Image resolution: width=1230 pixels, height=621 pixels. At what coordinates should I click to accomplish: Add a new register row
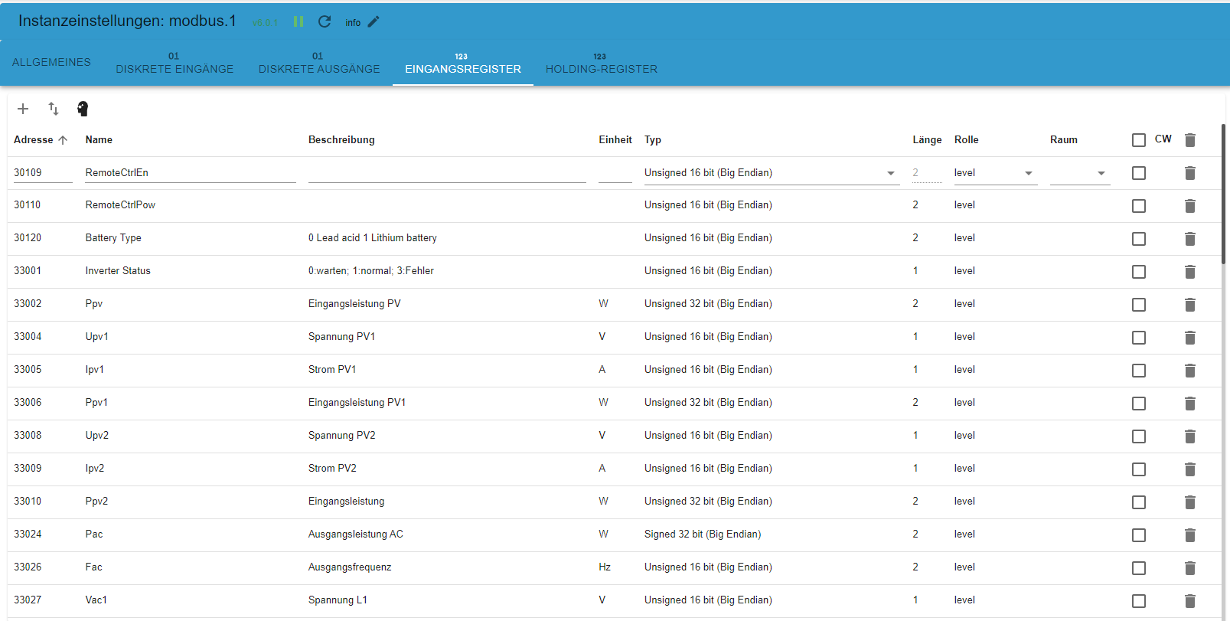23,109
